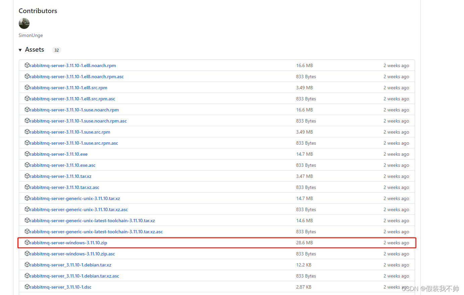
Task: Click the SimonUnge contributor avatar
Action: [x=24, y=23]
